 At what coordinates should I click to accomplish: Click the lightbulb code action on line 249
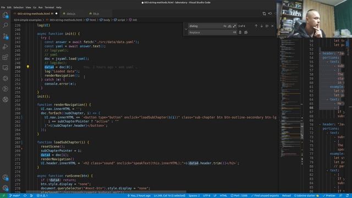click(28, 67)
